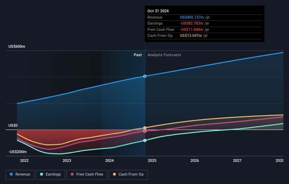The height and width of the screenshot is (184, 289).
Task: Click the 2024 x-axis label
Action: click(x=109, y=161)
